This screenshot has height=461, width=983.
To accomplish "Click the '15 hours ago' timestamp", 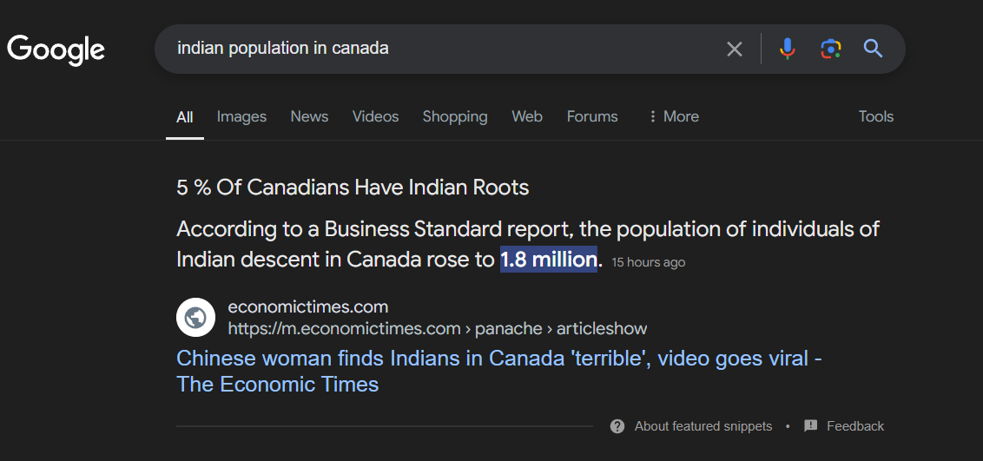I will tap(648, 262).
